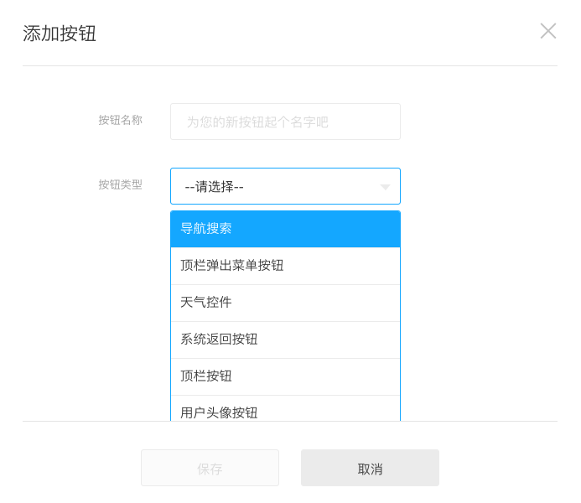Open the --请选择-- combo box

click(x=285, y=186)
